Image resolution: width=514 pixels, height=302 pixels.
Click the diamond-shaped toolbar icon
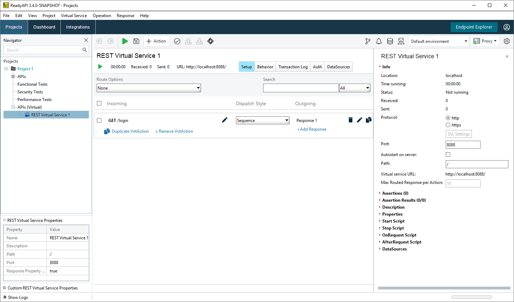point(210,41)
